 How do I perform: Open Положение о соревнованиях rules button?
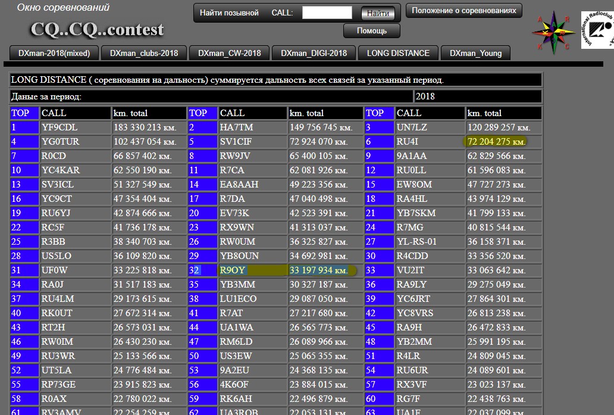464,11
